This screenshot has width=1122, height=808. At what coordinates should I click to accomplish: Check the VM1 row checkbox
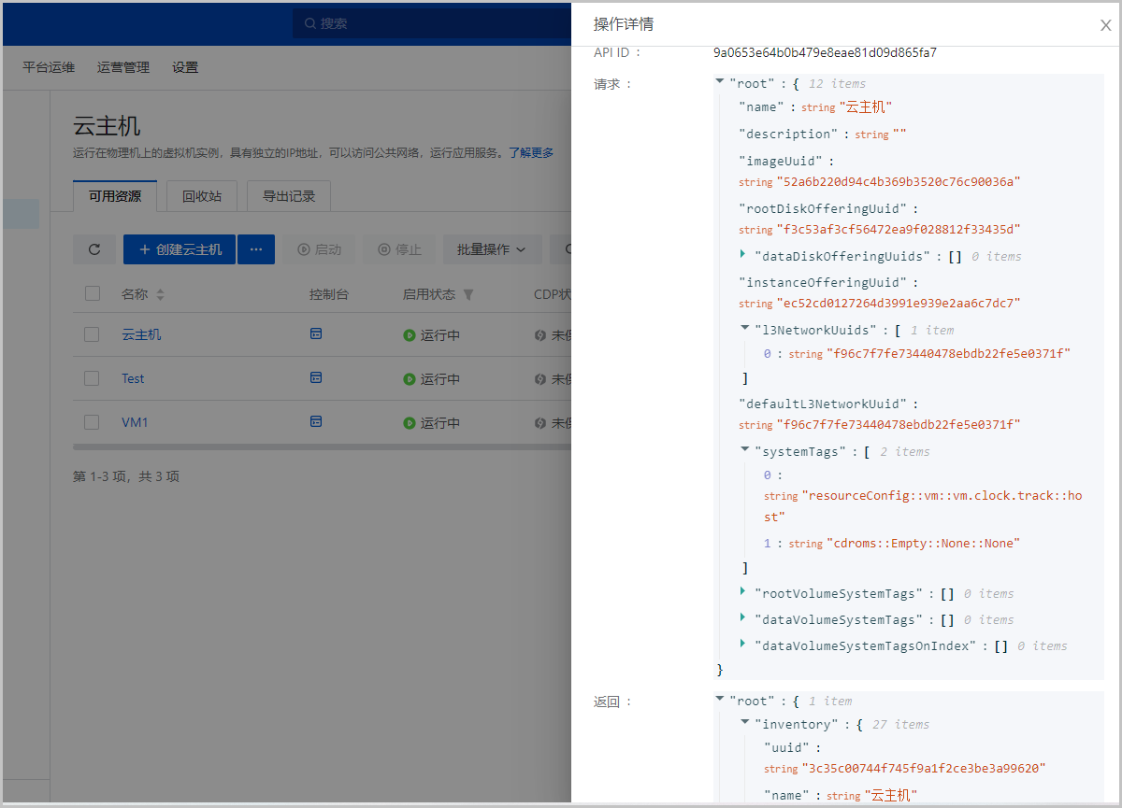coord(92,422)
